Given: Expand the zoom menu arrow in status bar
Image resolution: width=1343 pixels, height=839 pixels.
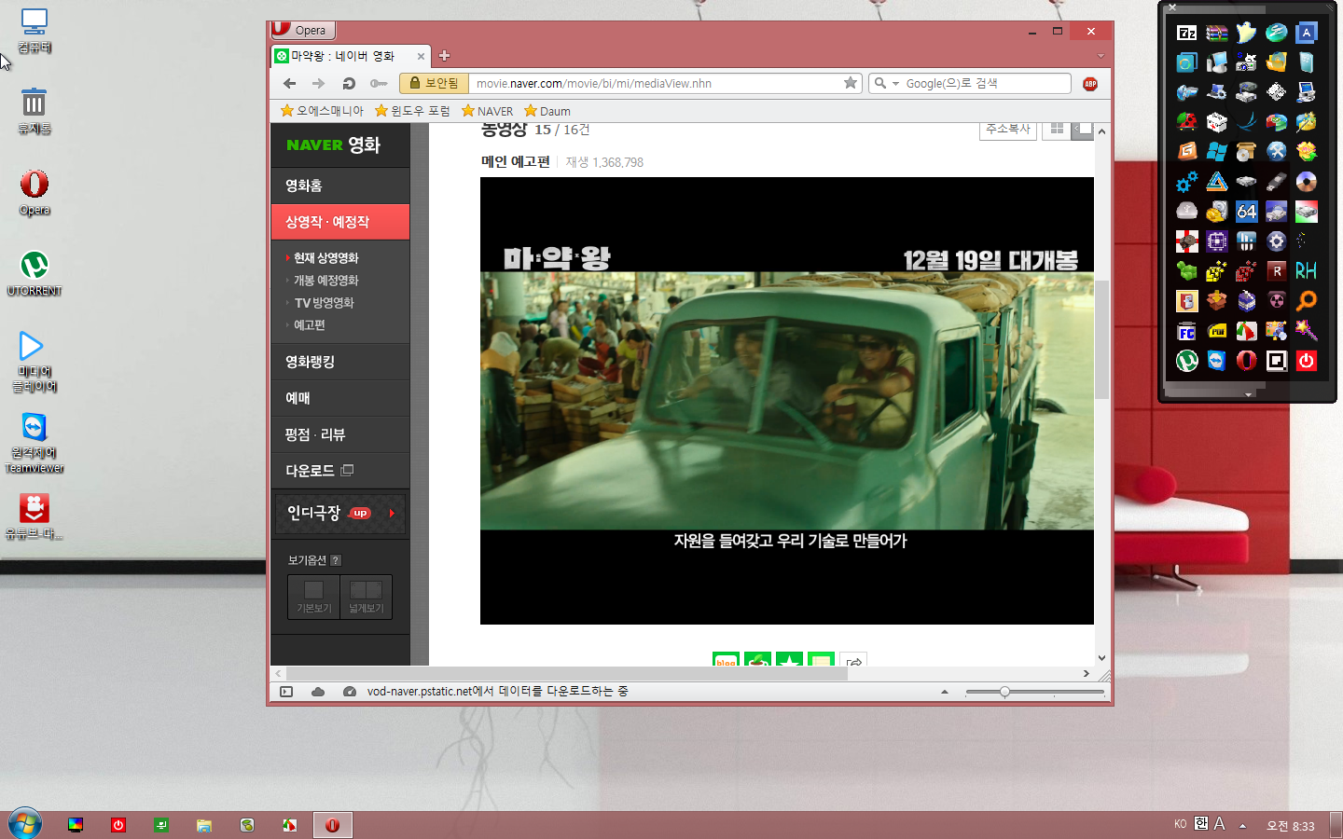Looking at the screenshot, I should tap(945, 692).
